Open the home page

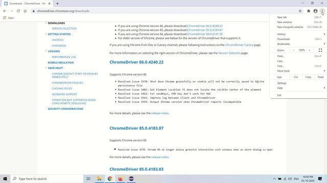tap(25, 11)
